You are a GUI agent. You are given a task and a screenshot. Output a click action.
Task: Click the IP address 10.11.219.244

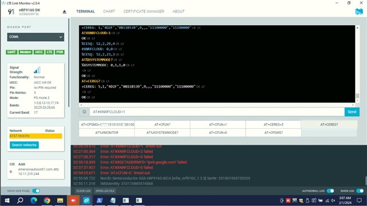[x=29, y=174]
